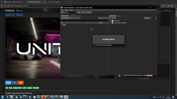Open the Tools menu in Frosty
This screenshot has height=99, width=177.
(66, 10)
